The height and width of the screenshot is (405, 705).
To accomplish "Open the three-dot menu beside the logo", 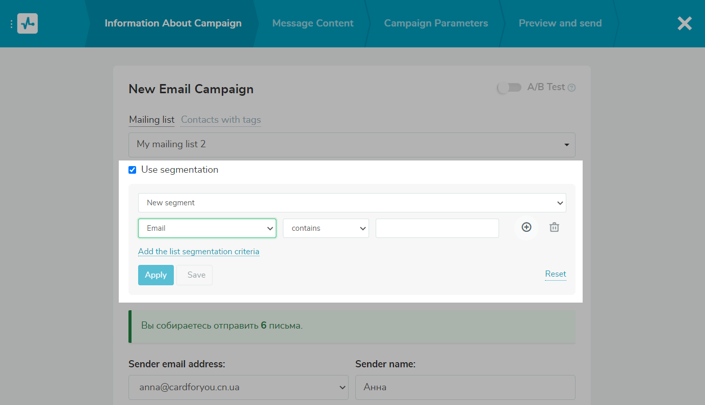I will point(11,24).
